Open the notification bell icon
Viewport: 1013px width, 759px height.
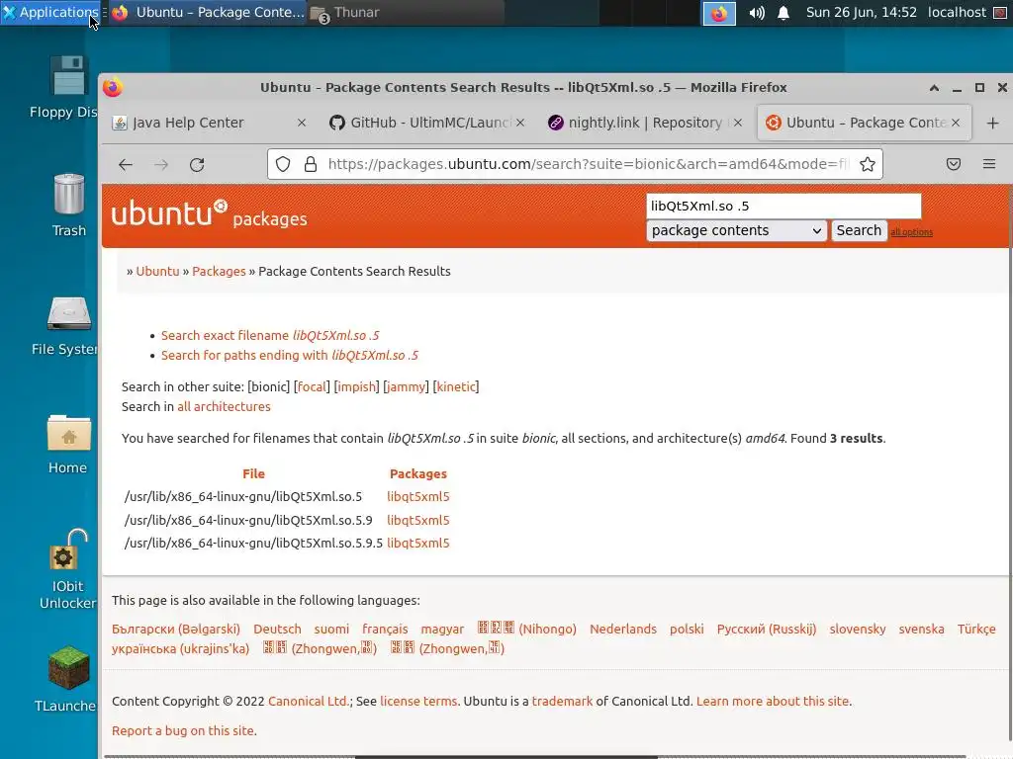pyautogui.click(x=783, y=13)
